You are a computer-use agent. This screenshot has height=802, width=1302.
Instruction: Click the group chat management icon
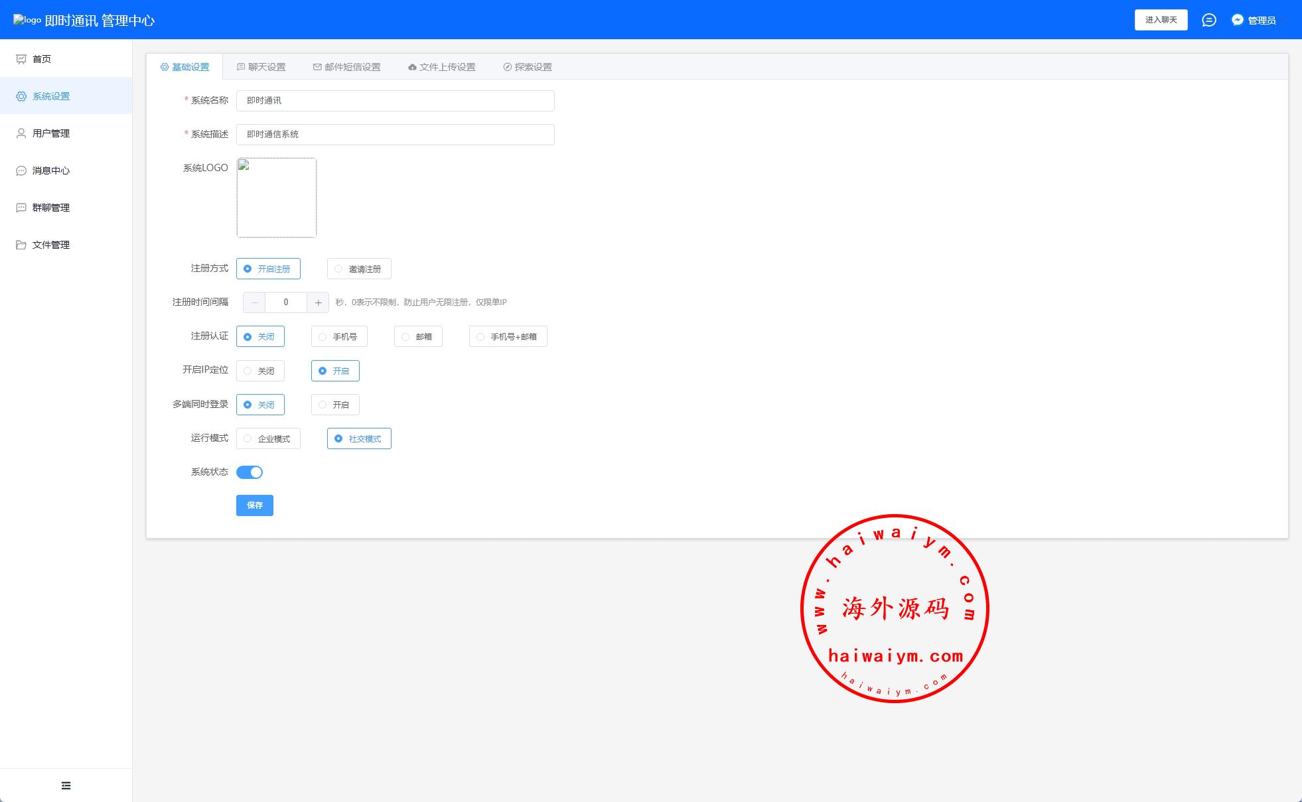pyautogui.click(x=21, y=208)
